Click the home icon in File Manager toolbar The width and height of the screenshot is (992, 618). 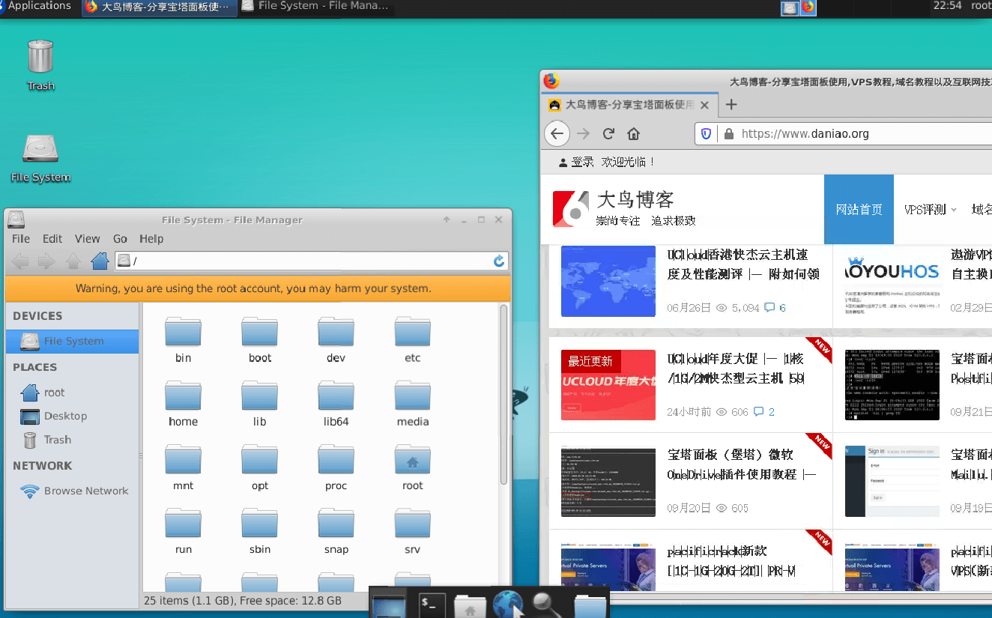[x=100, y=261]
